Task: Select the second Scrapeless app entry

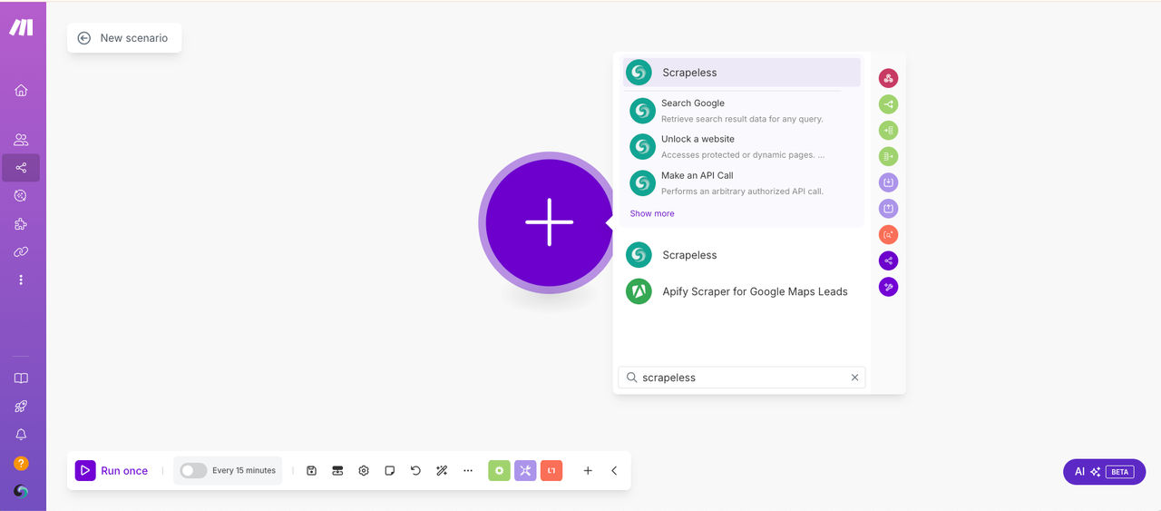Action: click(x=741, y=255)
